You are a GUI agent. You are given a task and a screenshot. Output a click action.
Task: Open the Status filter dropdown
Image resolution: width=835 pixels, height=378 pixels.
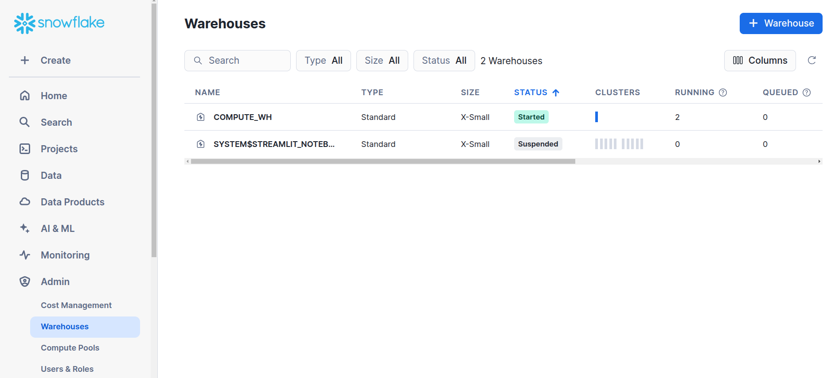click(444, 61)
